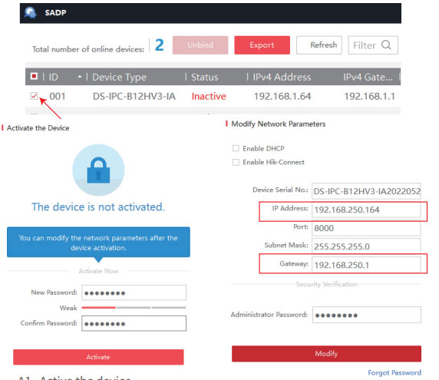Click the magnifier icon in Filter box
Image resolution: width=439 pixels, height=380 pixels.
[386, 45]
